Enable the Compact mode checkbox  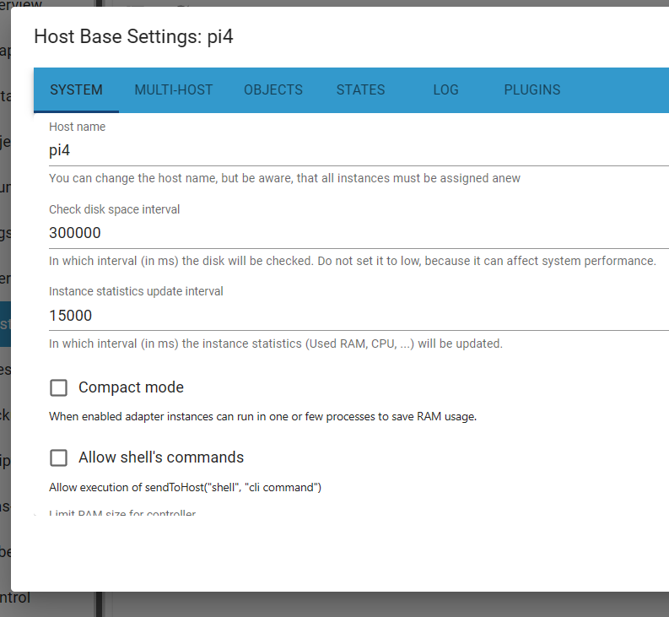click(59, 387)
